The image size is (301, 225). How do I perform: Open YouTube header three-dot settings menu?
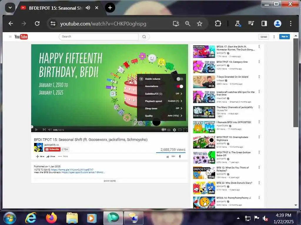(x=274, y=37)
